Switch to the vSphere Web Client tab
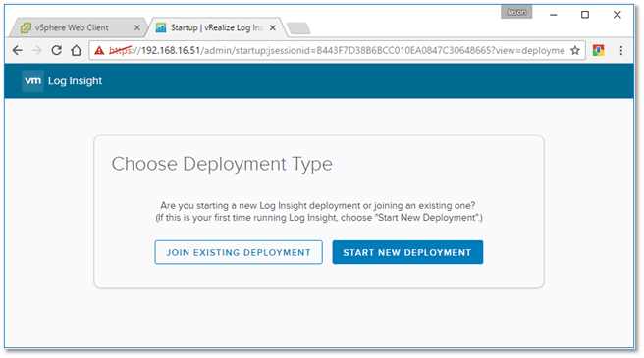The height and width of the screenshot is (358, 644). click(78, 27)
